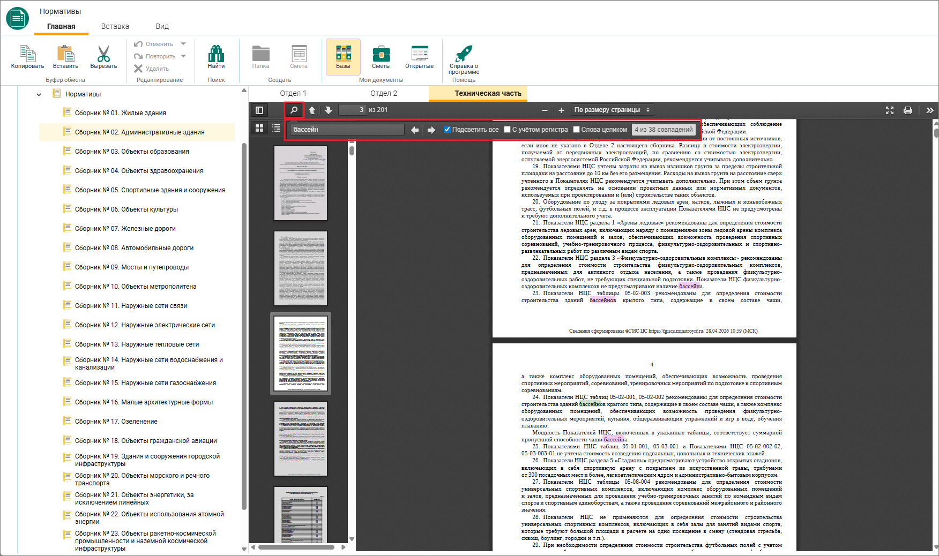
Task: Switch to the Вставка ribbon tab
Action: click(115, 26)
